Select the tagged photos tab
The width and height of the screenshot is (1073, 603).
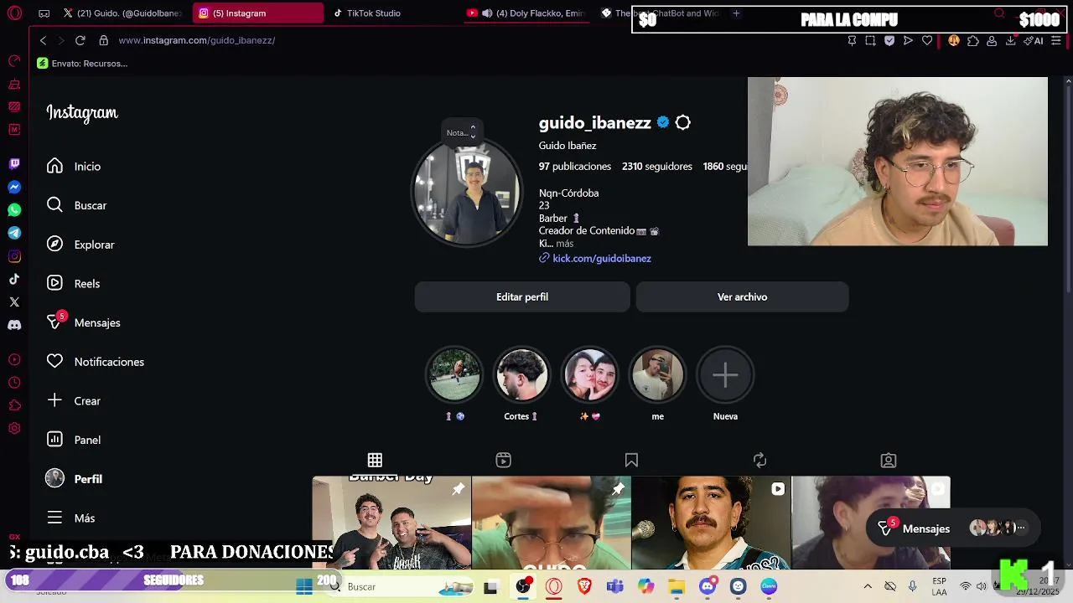(x=889, y=461)
